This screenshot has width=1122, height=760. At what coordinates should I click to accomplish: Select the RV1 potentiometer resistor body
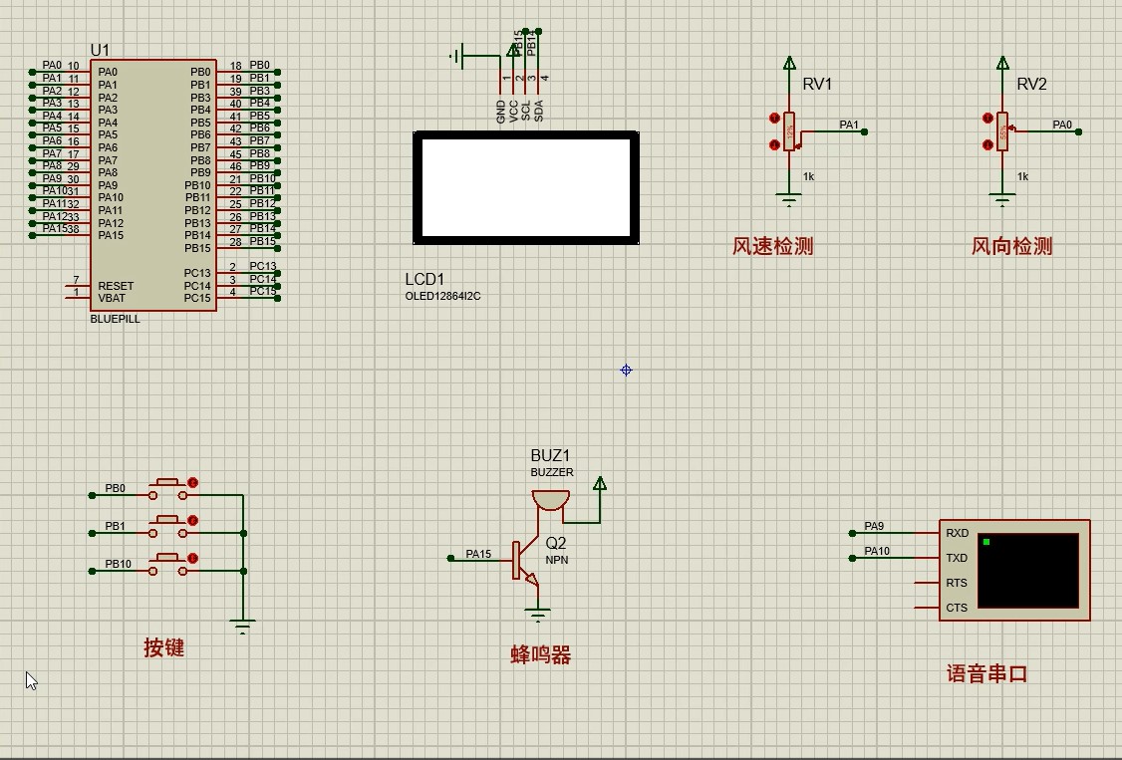[x=789, y=131]
